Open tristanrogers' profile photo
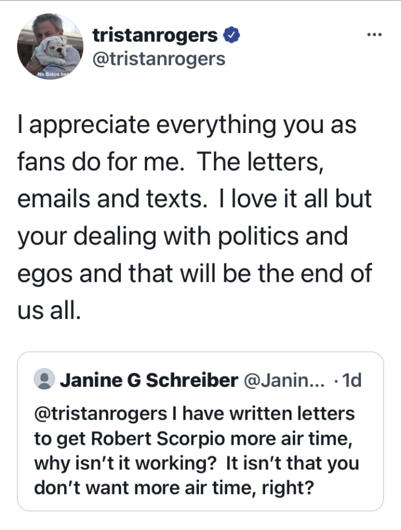The image size is (401, 530). pos(50,47)
